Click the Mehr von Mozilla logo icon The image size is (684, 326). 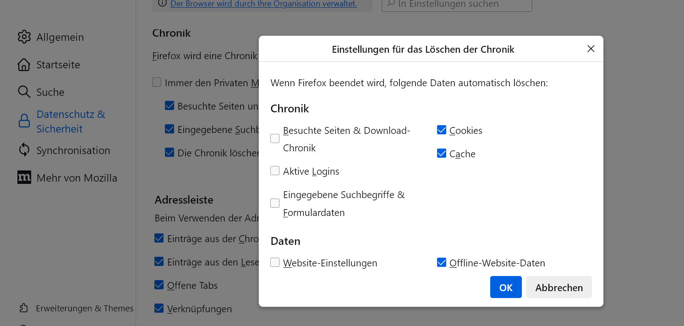point(24,177)
